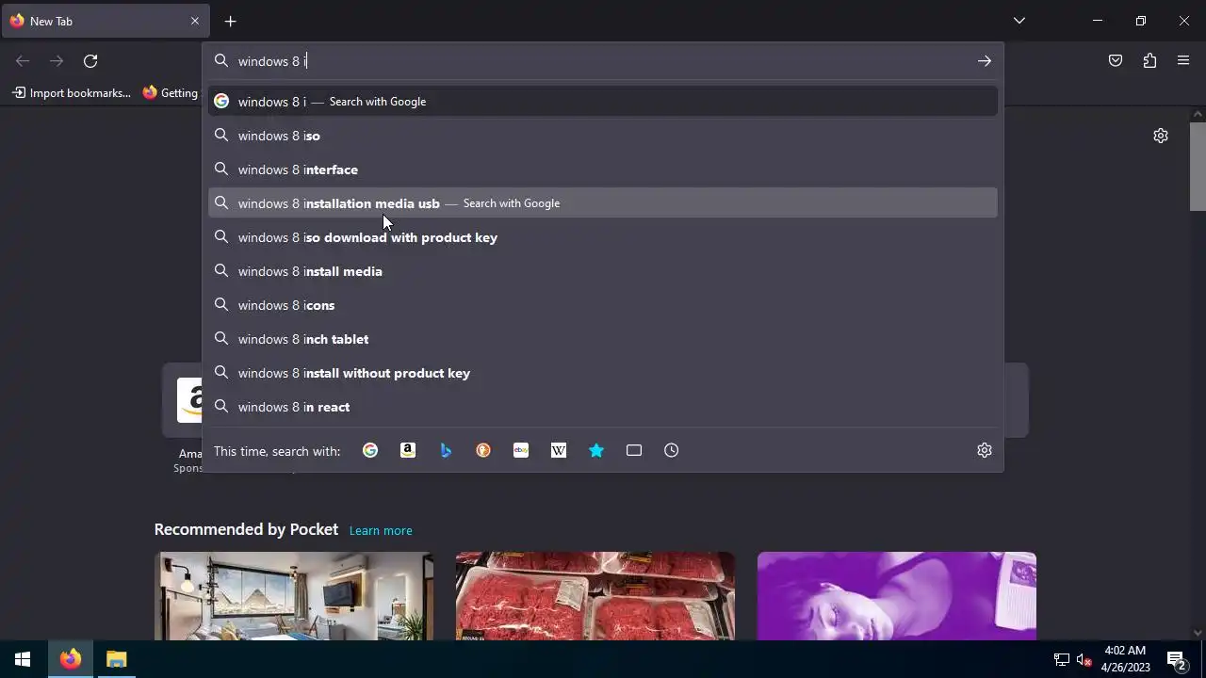Open Firefox application menu hamburger
The height and width of the screenshot is (678, 1206).
click(x=1183, y=61)
